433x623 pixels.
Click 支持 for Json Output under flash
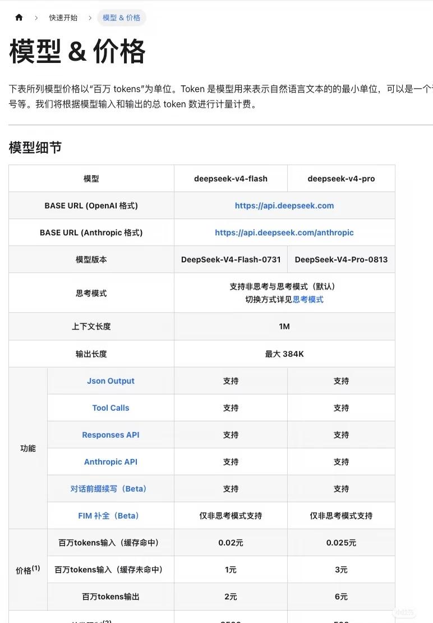click(x=231, y=381)
